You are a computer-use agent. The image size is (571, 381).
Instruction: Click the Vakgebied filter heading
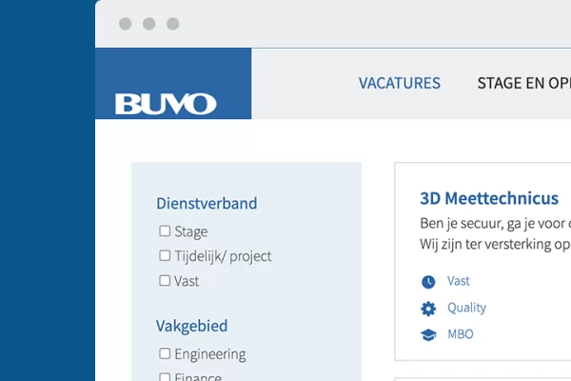[191, 326]
